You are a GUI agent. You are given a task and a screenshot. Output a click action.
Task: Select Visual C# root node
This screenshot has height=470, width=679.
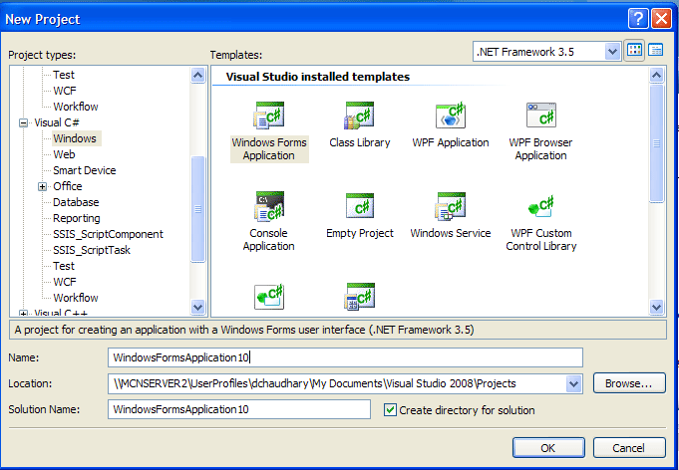point(57,122)
